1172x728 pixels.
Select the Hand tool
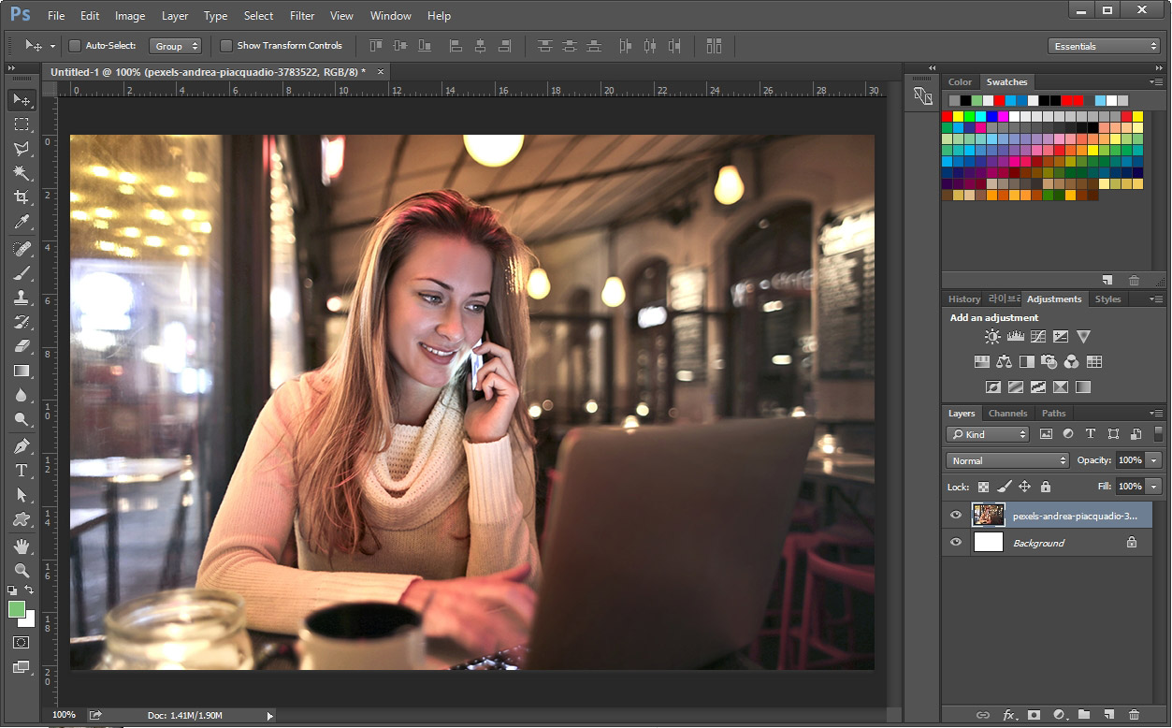pyautogui.click(x=22, y=546)
